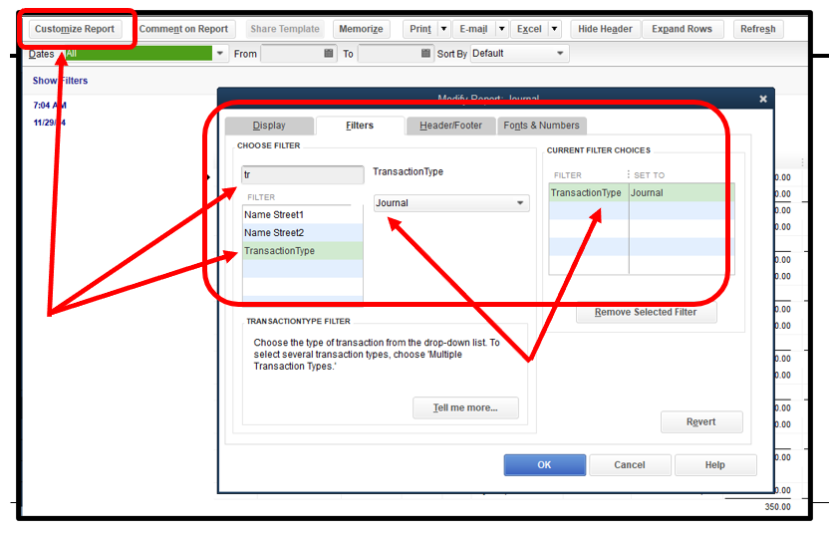Click the Show Filters link
The width and height of the screenshot is (829, 533).
[60, 81]
